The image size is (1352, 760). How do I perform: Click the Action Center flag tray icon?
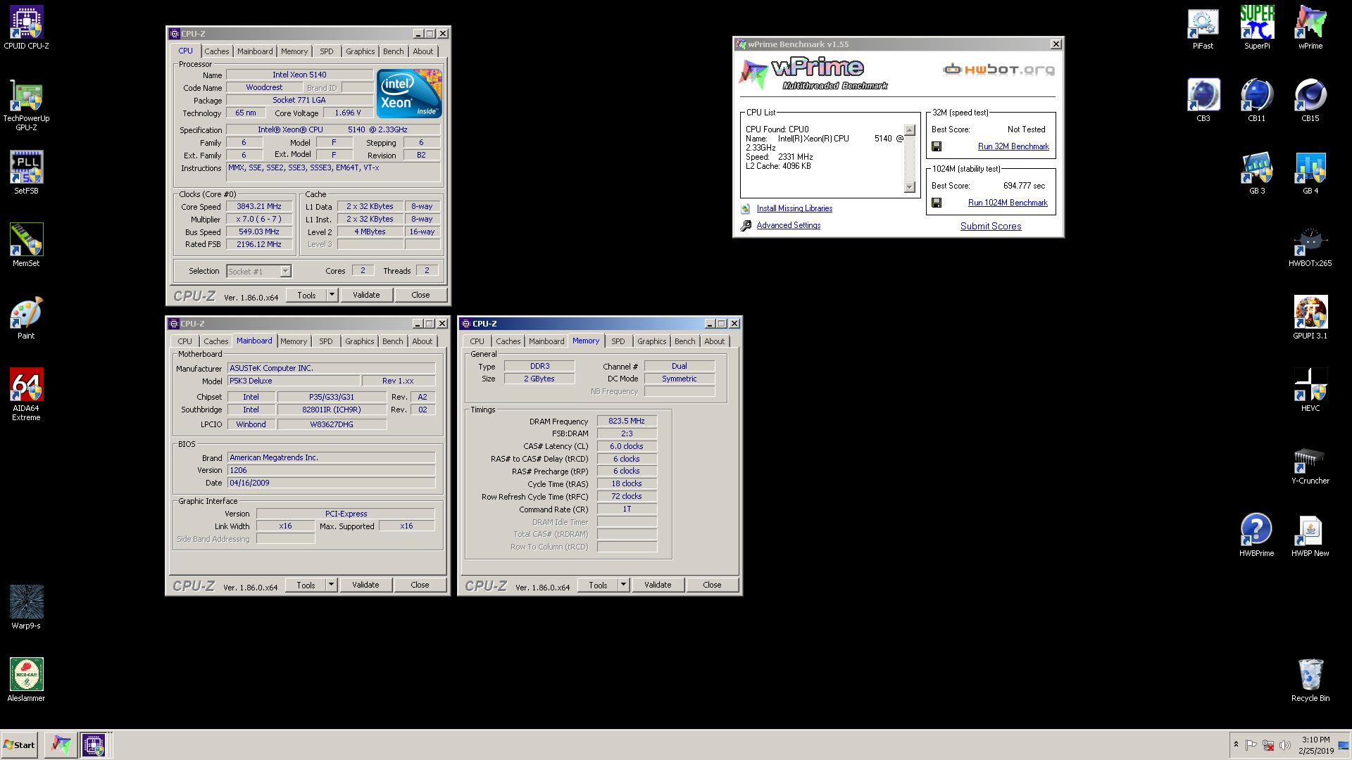[1251, 745]
